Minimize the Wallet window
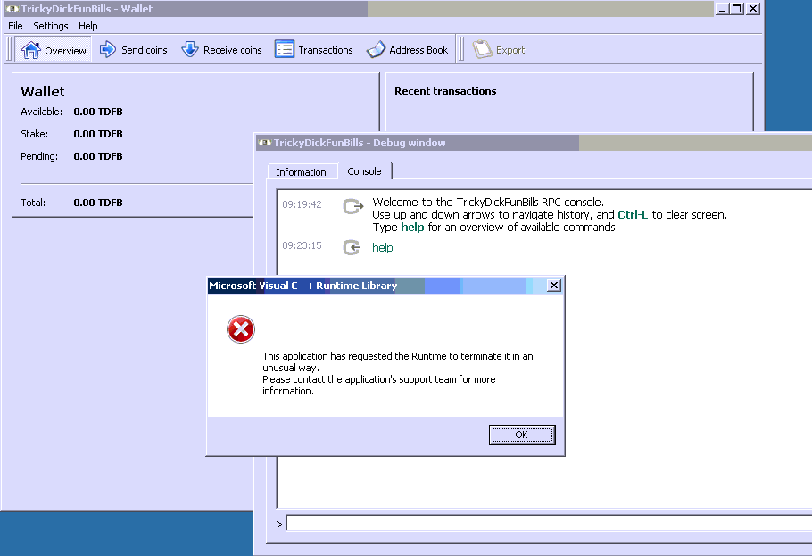Image resolution: width=812 pixels, height=556 pixels. point(721,9)
